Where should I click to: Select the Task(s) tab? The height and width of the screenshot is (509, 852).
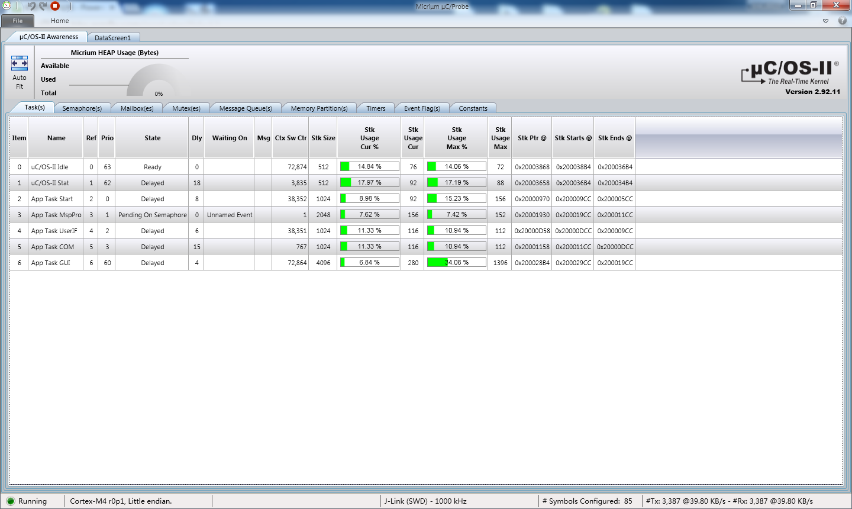(34, 107)
